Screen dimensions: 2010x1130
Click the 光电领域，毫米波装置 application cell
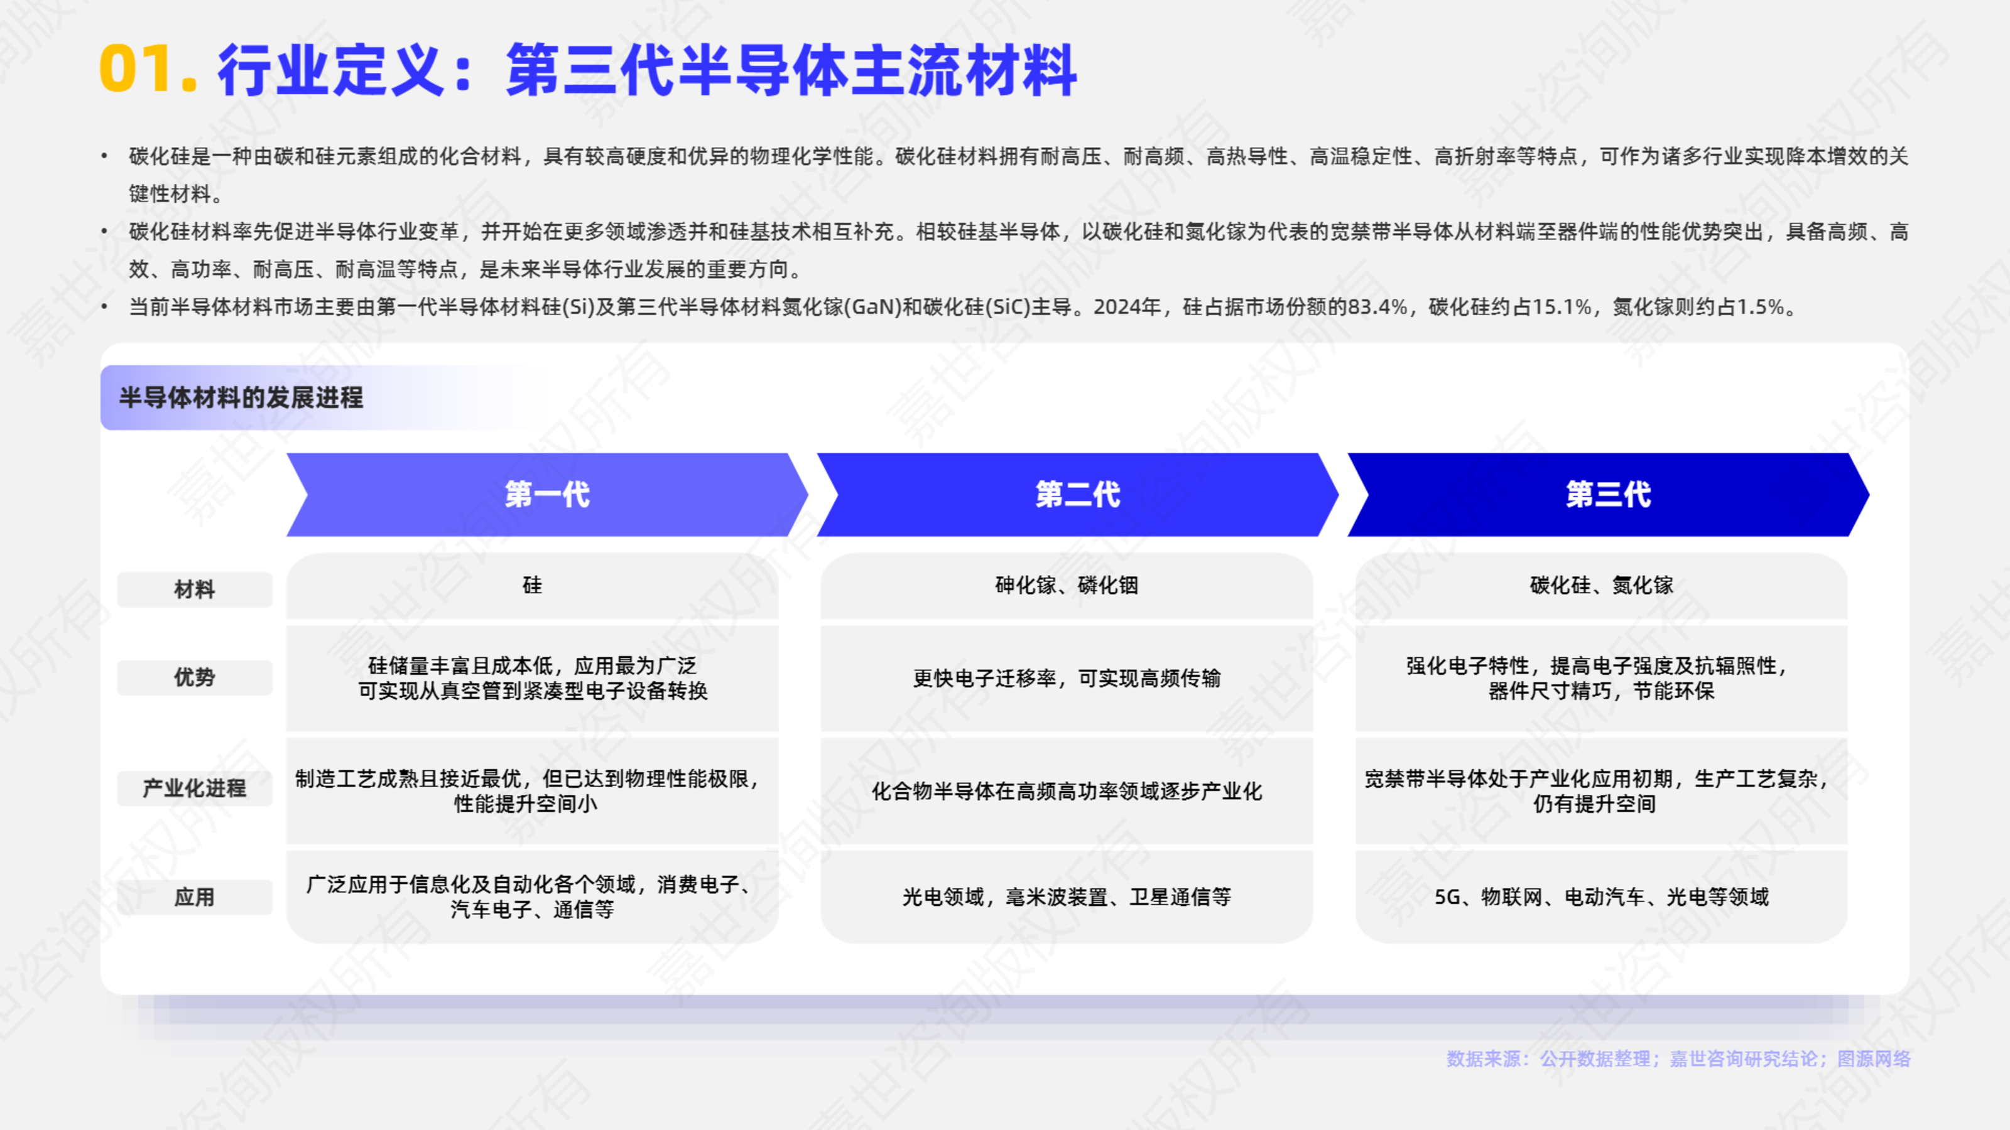(1066, 897)
